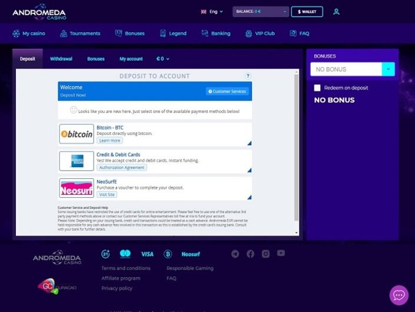Open the Authorization Agreement link
This screenshot has height=312, width=415.
point(121,168)
